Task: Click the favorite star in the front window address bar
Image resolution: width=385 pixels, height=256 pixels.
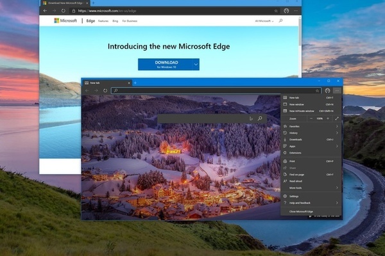Action: [x=317, y=91]
